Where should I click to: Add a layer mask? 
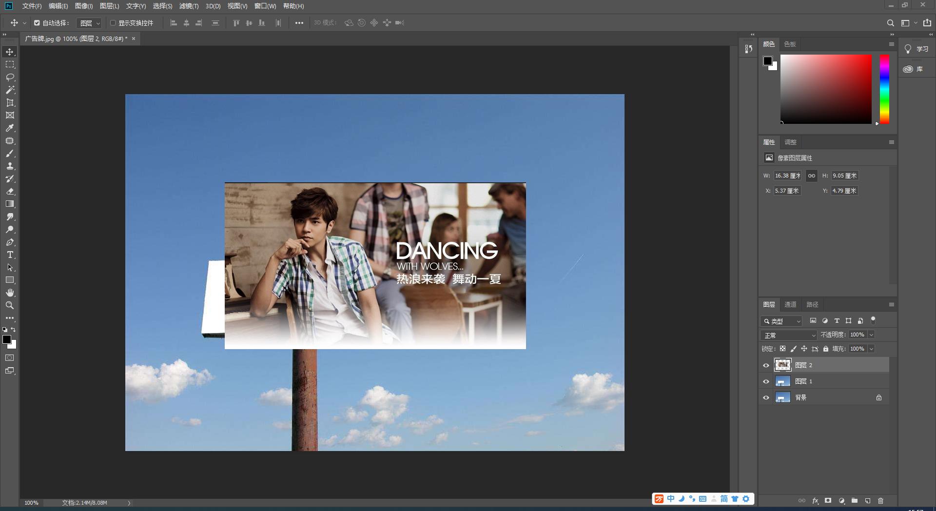828,501
